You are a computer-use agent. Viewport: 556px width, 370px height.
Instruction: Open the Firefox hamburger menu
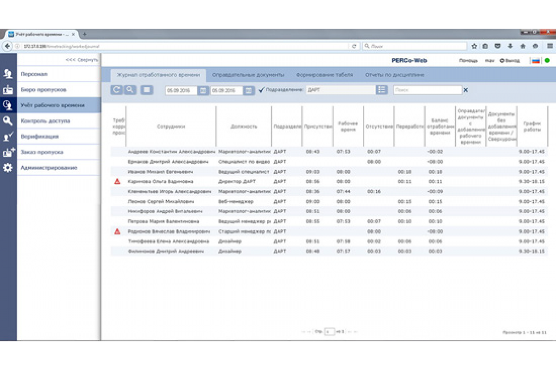[x=550, y=46]
